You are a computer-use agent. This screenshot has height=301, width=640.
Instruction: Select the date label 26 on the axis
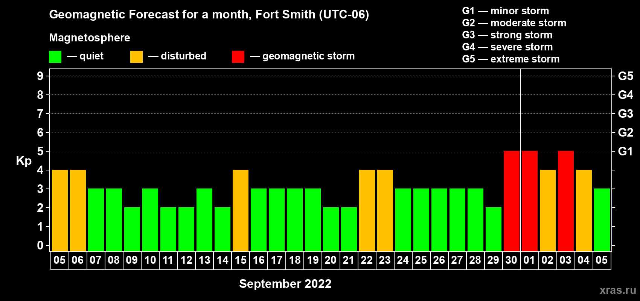point(439,260)
